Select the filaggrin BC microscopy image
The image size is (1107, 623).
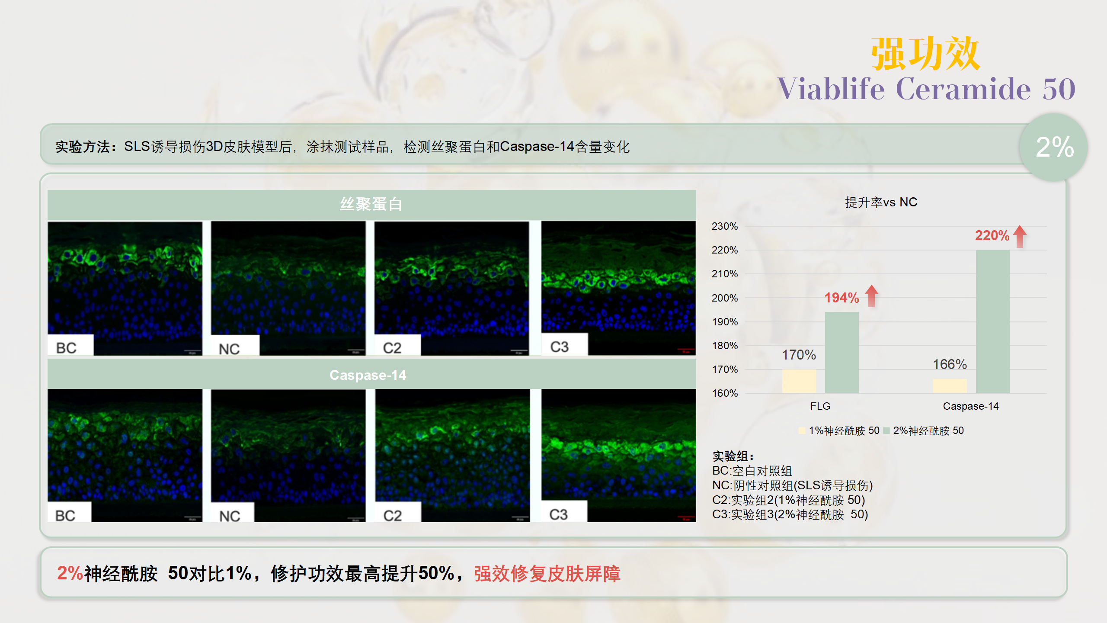(125, 288)
